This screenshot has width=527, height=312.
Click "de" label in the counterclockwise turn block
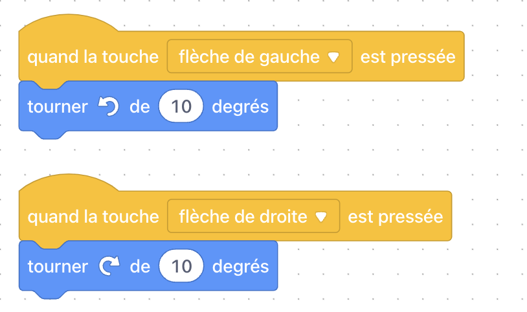(x=140, y=107)
